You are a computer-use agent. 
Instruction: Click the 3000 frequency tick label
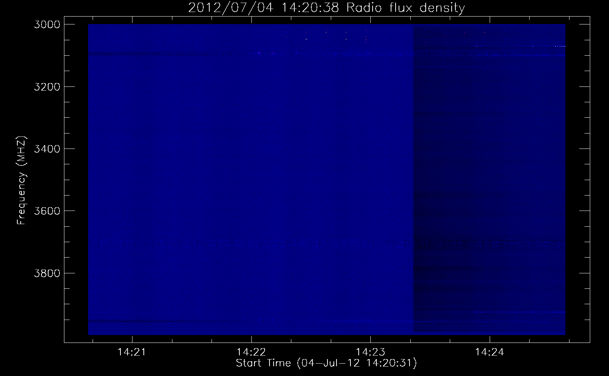coord(47,24)
